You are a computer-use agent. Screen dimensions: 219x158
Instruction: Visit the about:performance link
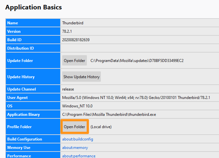[79, 156]
